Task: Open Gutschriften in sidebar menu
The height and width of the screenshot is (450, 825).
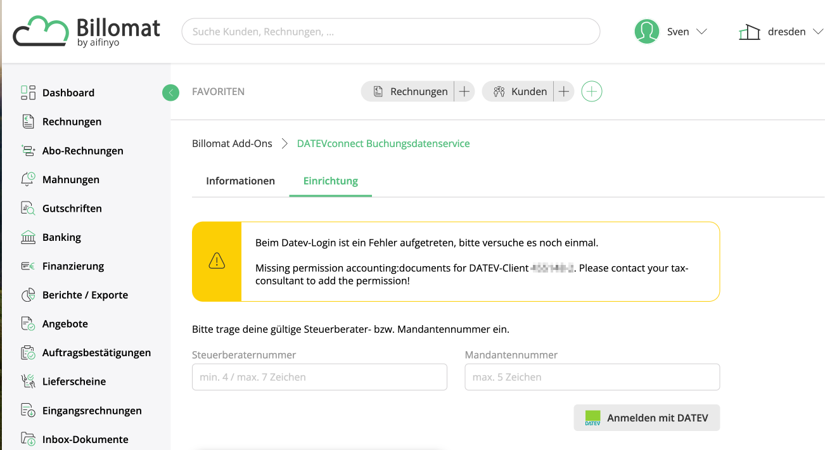Action: 72,209
